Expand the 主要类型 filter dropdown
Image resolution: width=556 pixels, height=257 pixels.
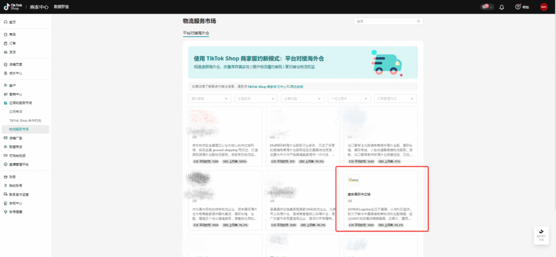coord(302,99)
